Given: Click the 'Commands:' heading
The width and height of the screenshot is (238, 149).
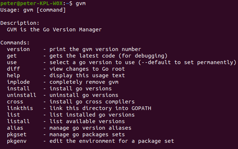Looking at the screenshot, I should coord(16,42).
